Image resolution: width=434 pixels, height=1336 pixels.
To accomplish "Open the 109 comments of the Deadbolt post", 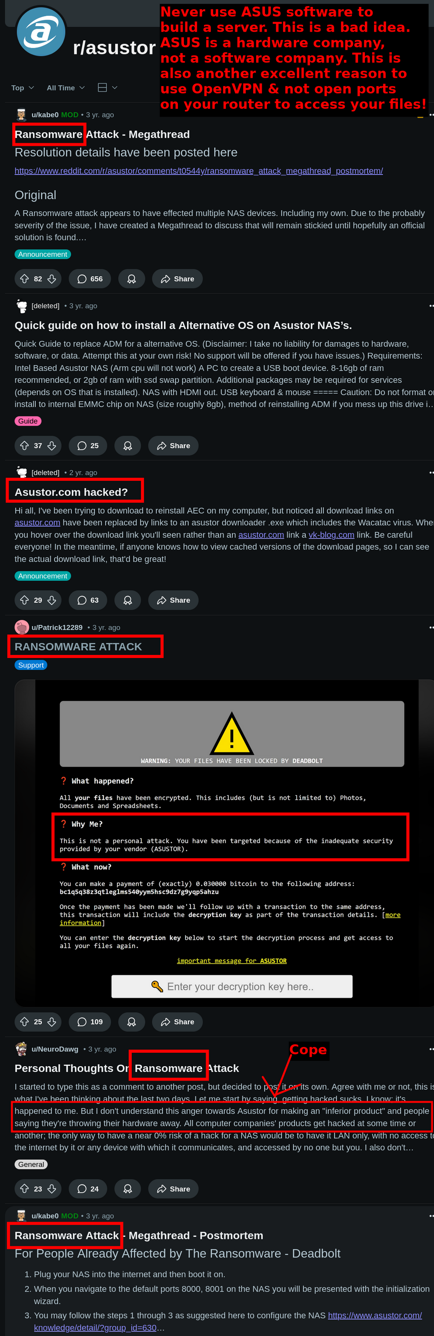I will 90,1022.
